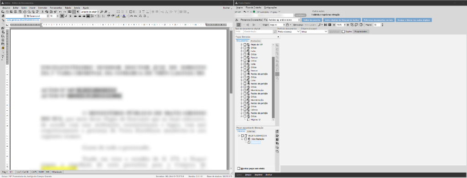Open the font color (A) picker

click(124, 16)
